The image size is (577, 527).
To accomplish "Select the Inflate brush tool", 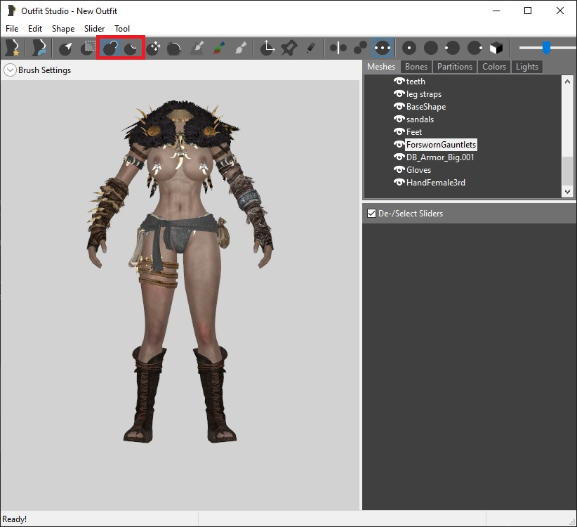I will point(110,48).
